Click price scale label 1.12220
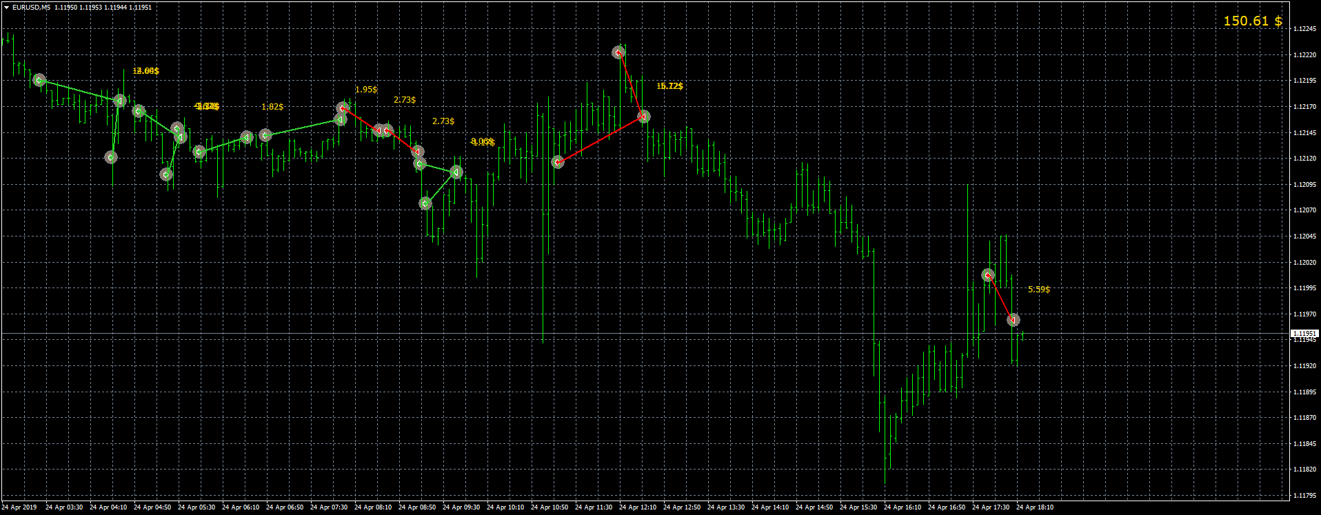 pos(1305,55)
